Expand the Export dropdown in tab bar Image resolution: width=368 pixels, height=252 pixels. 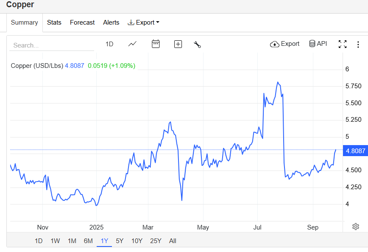tap(143, 22)
